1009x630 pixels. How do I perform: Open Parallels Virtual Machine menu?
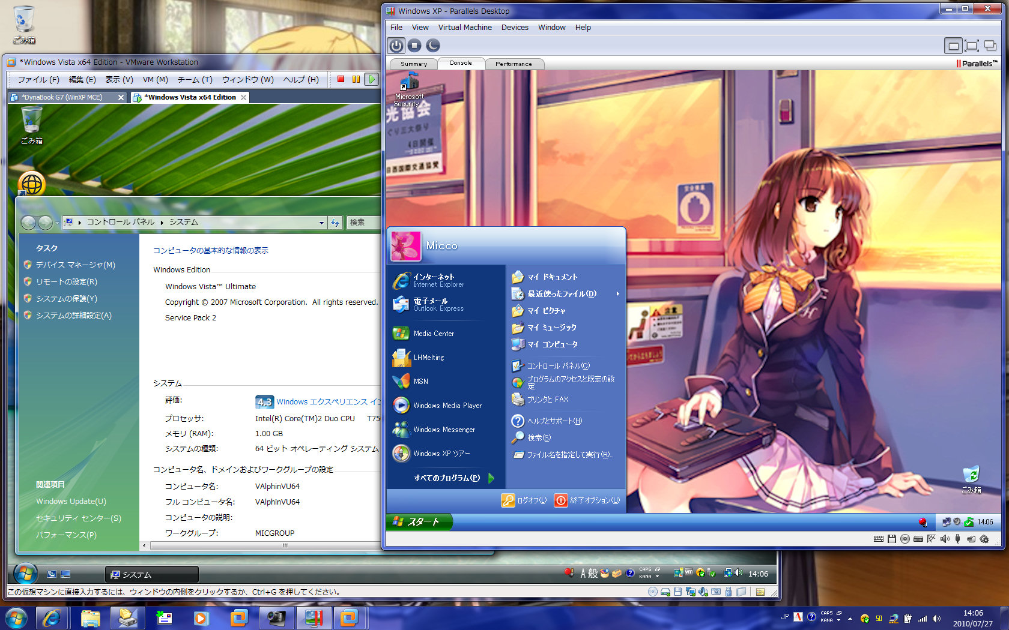coord(465,28)
